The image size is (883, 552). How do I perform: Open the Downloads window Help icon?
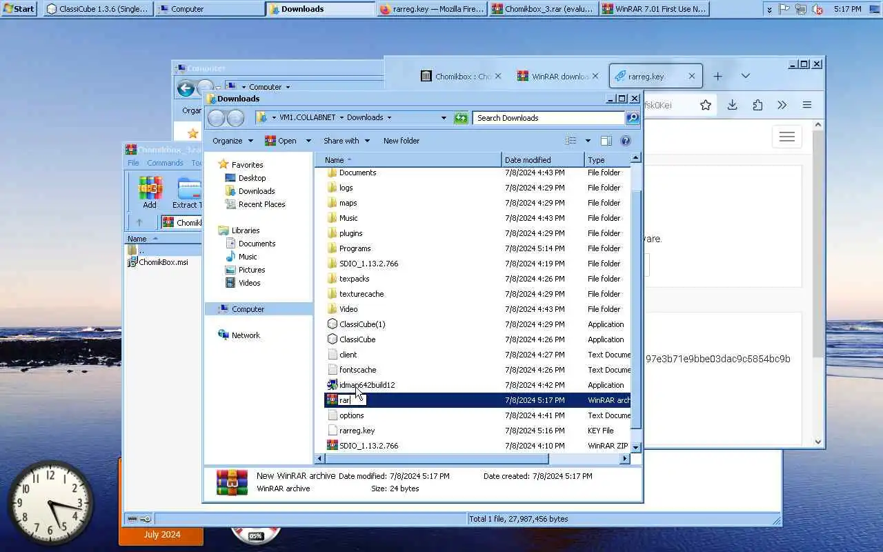(626, 141)
